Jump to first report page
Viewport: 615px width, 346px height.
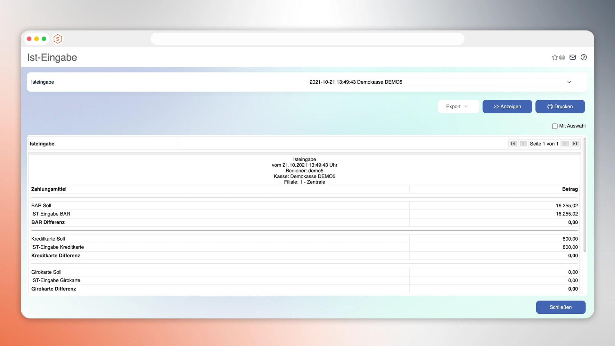pos(513,144)
